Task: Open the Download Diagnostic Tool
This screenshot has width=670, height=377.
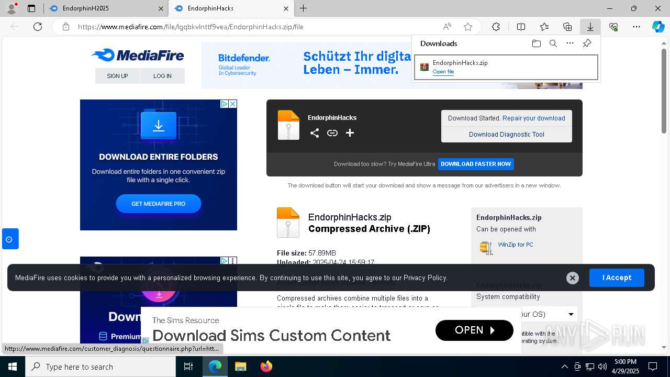Action: point(507,135)
